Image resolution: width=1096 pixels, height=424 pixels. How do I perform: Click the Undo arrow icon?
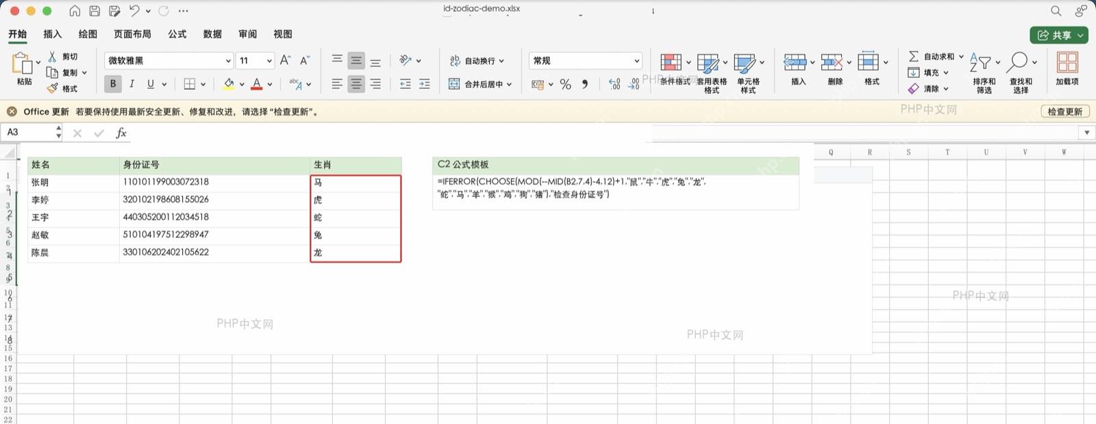pyautogui.click(x=135, y=11)
